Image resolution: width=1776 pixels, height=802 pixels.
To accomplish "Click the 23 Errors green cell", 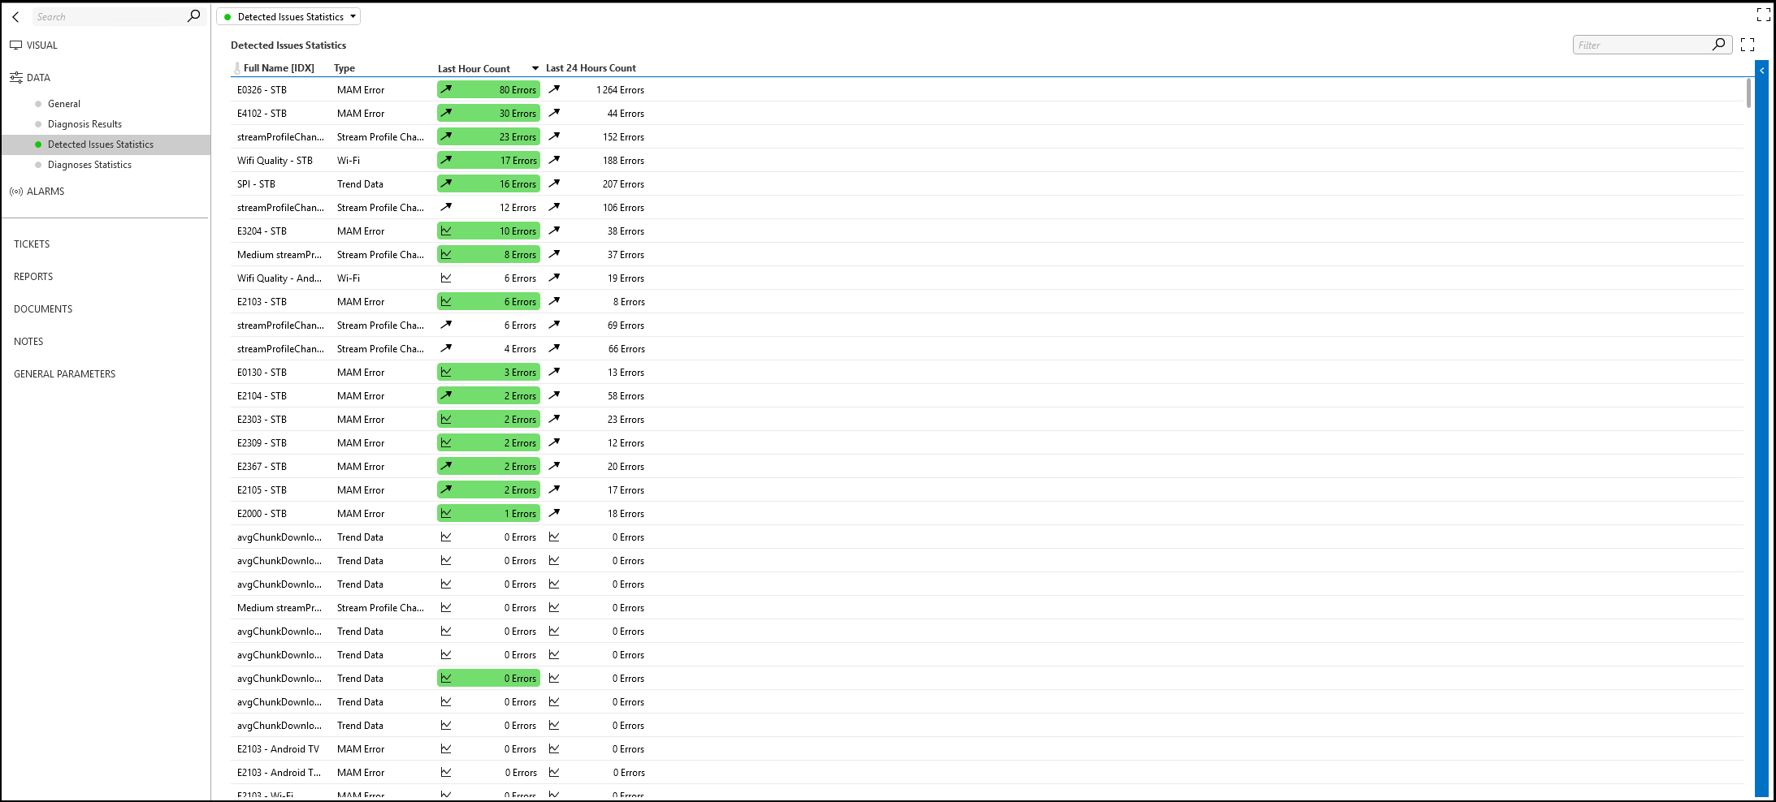I will (x=488, y=137).
